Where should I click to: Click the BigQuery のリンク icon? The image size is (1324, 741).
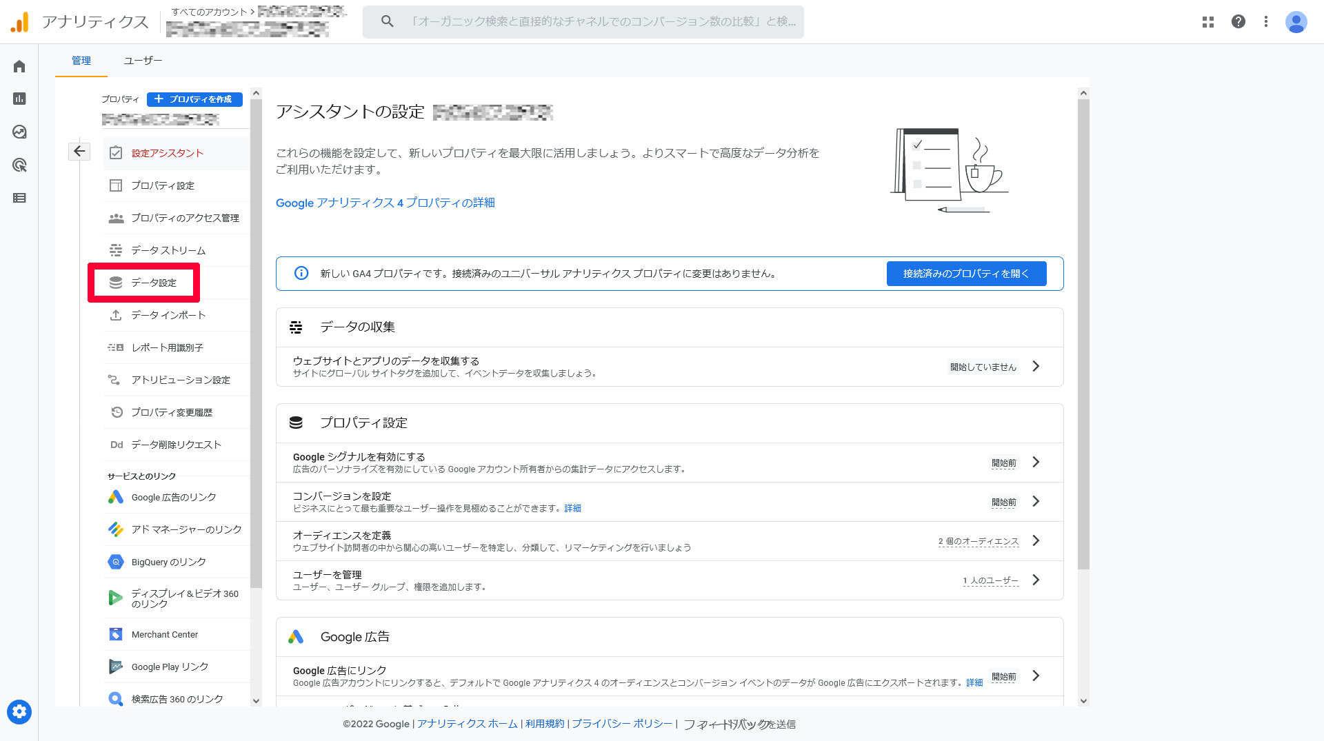tap(116, 562)
